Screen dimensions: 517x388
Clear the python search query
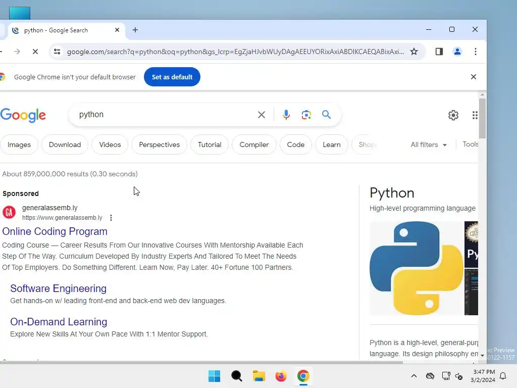pos(261,115)
